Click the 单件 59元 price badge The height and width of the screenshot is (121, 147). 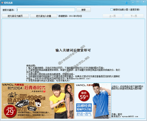(84, 96)
